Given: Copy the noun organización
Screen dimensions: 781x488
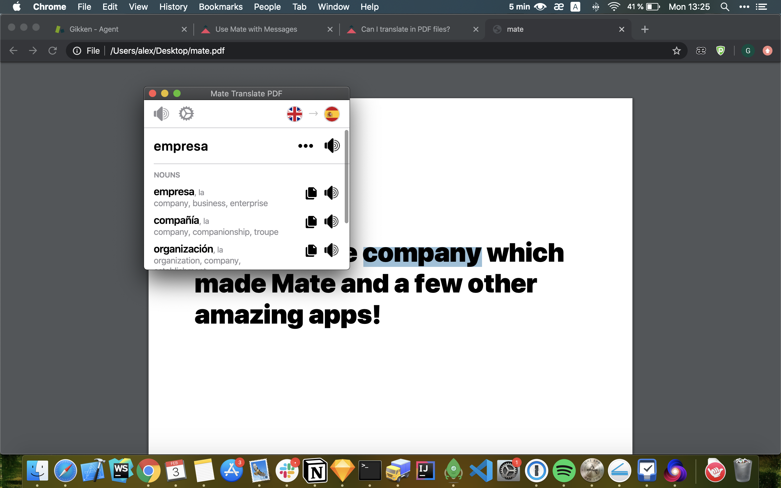Looking at the screenshot, I should pyautogui.click(x=311, y=250).
